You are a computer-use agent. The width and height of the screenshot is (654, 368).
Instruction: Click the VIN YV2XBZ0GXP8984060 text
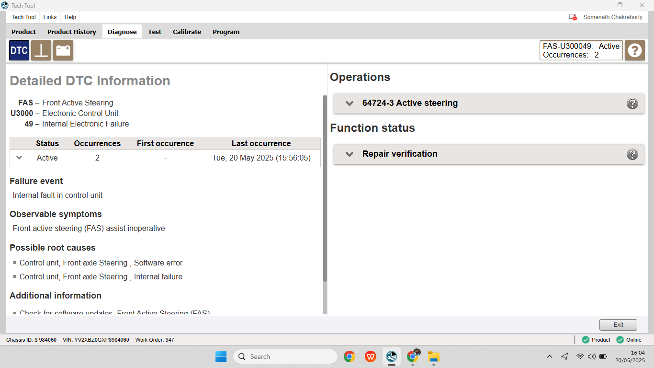pyautogui.click(x=96, y=340)
